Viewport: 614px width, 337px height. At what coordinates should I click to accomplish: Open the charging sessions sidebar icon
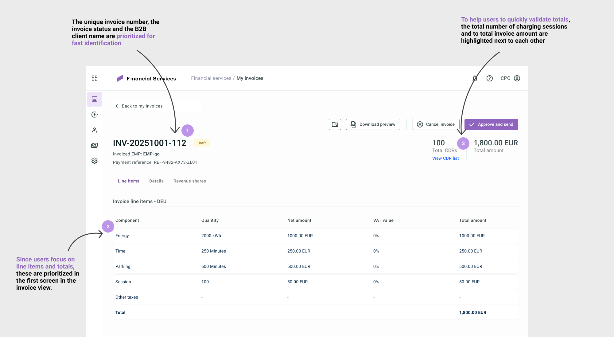[x=95, y=115]
